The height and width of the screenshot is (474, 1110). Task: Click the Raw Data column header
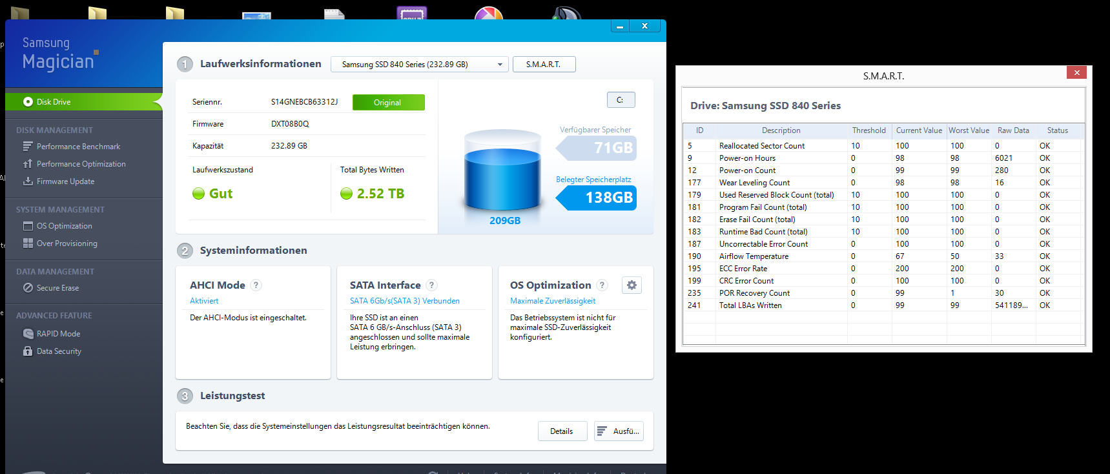click(1014, 130)
